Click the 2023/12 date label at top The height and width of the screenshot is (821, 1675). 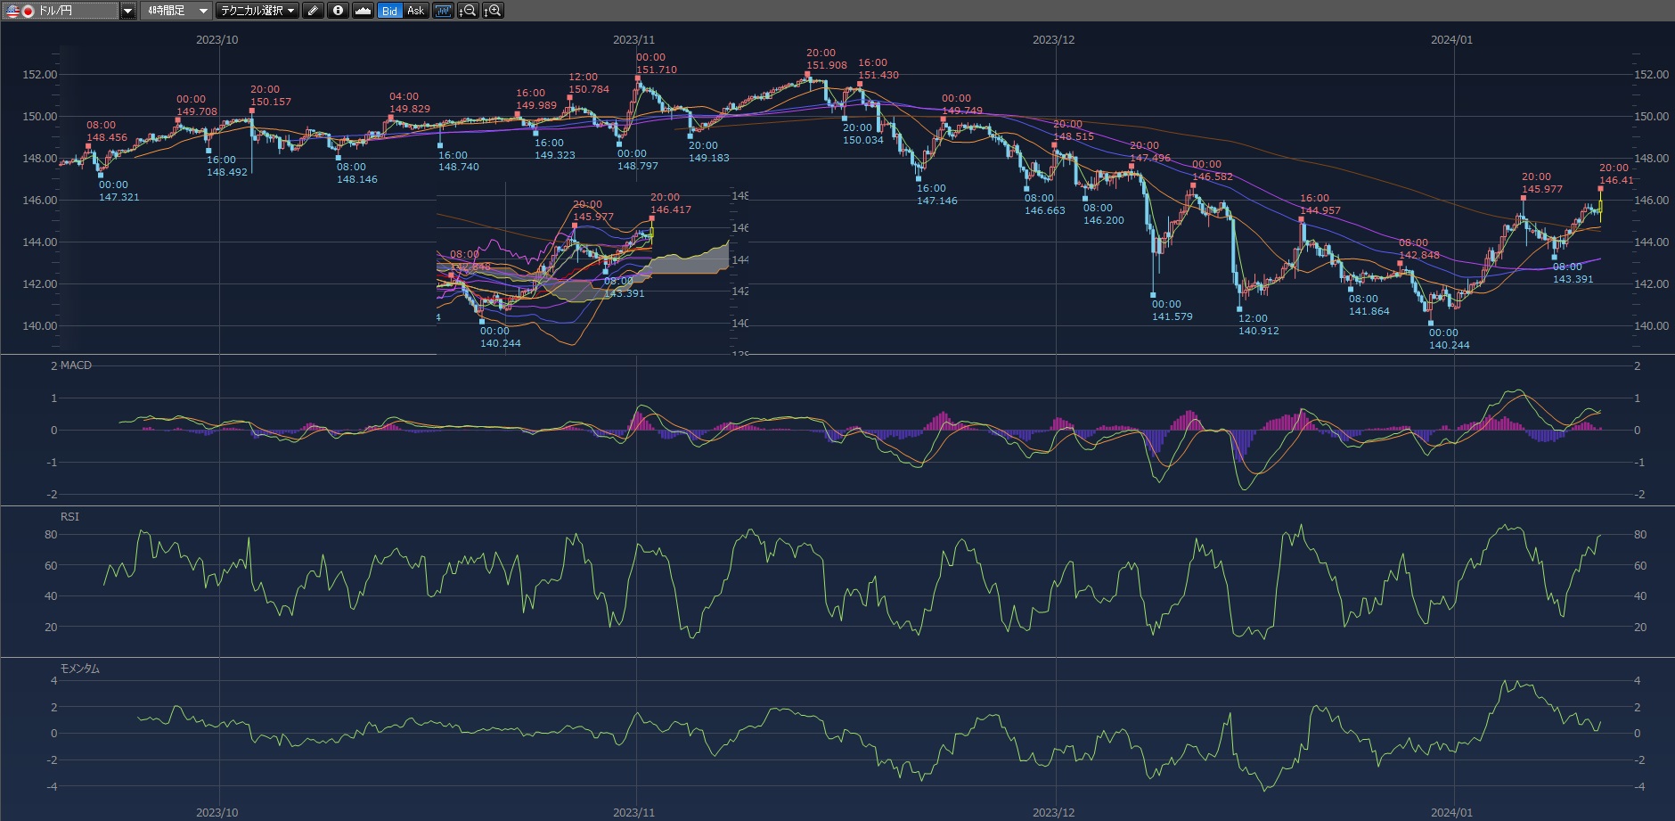coord(1053,40)
